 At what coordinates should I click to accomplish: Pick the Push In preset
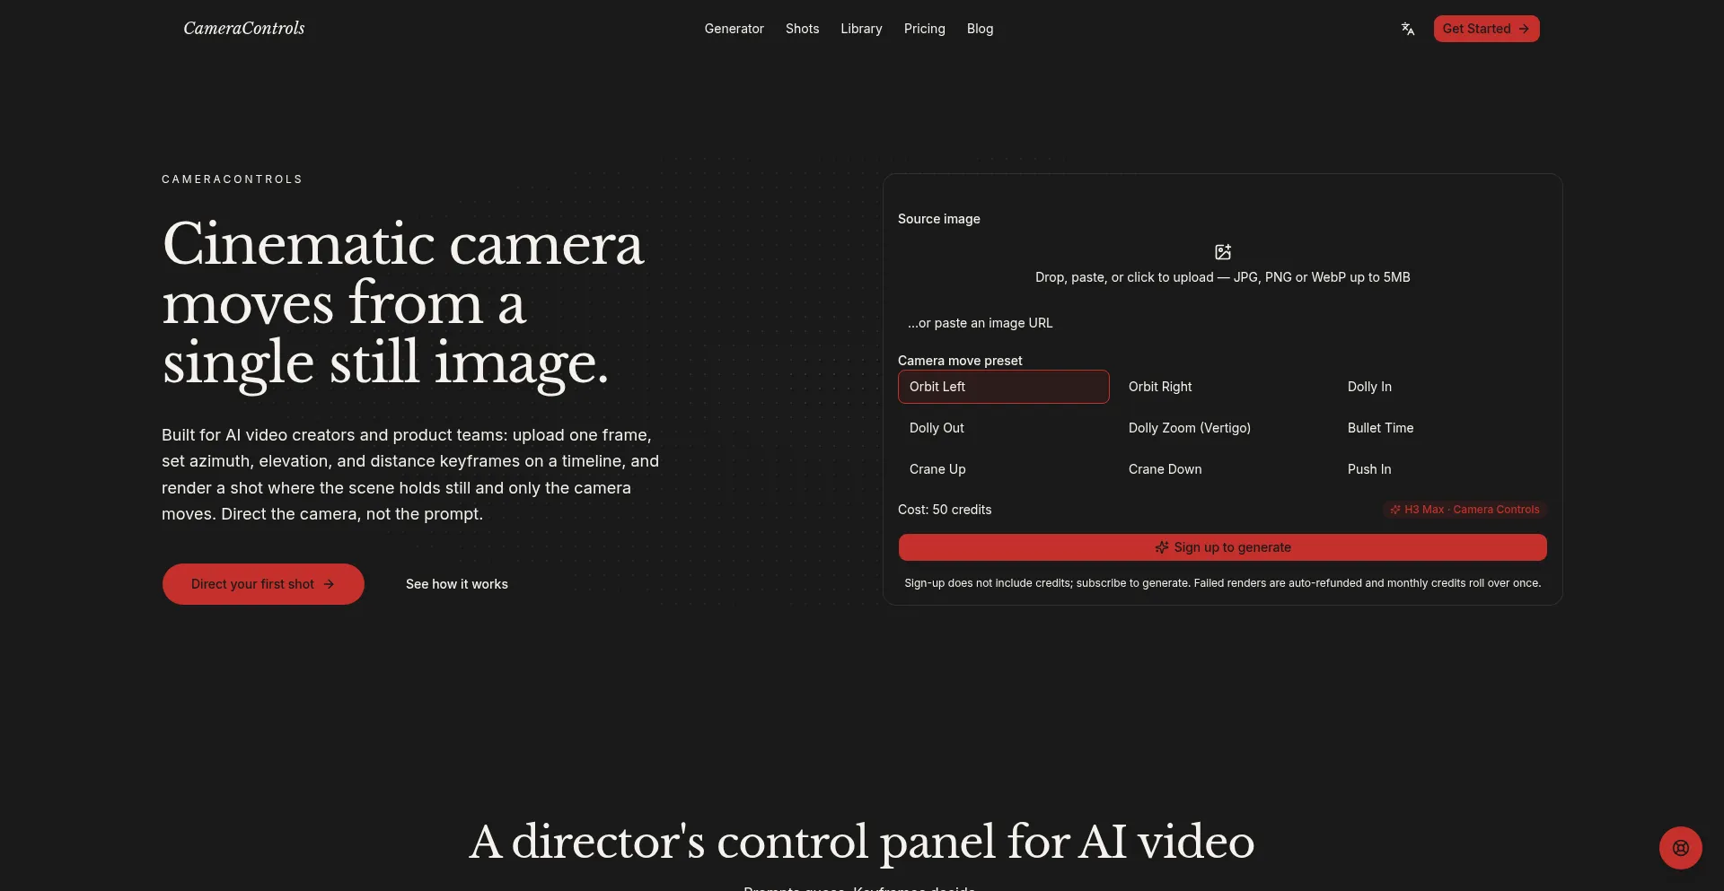[x=1442, y=469]
